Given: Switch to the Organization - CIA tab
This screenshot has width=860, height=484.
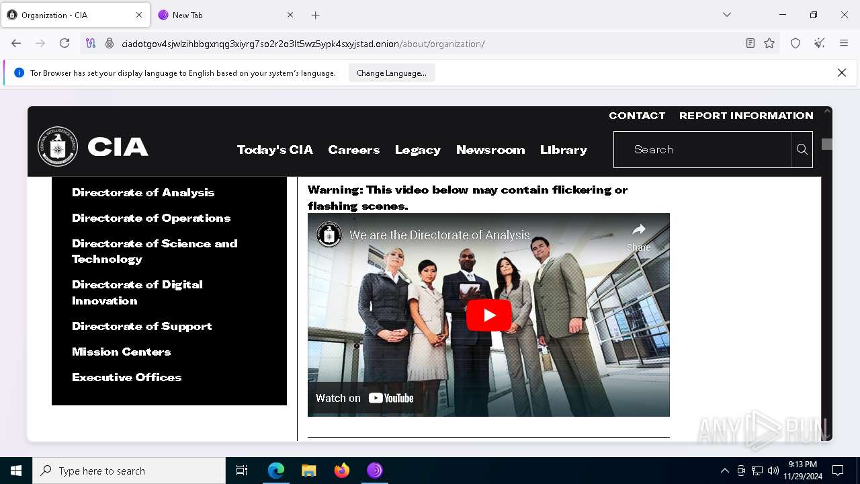Looking at the screenshot, I should tap(75, 15).
